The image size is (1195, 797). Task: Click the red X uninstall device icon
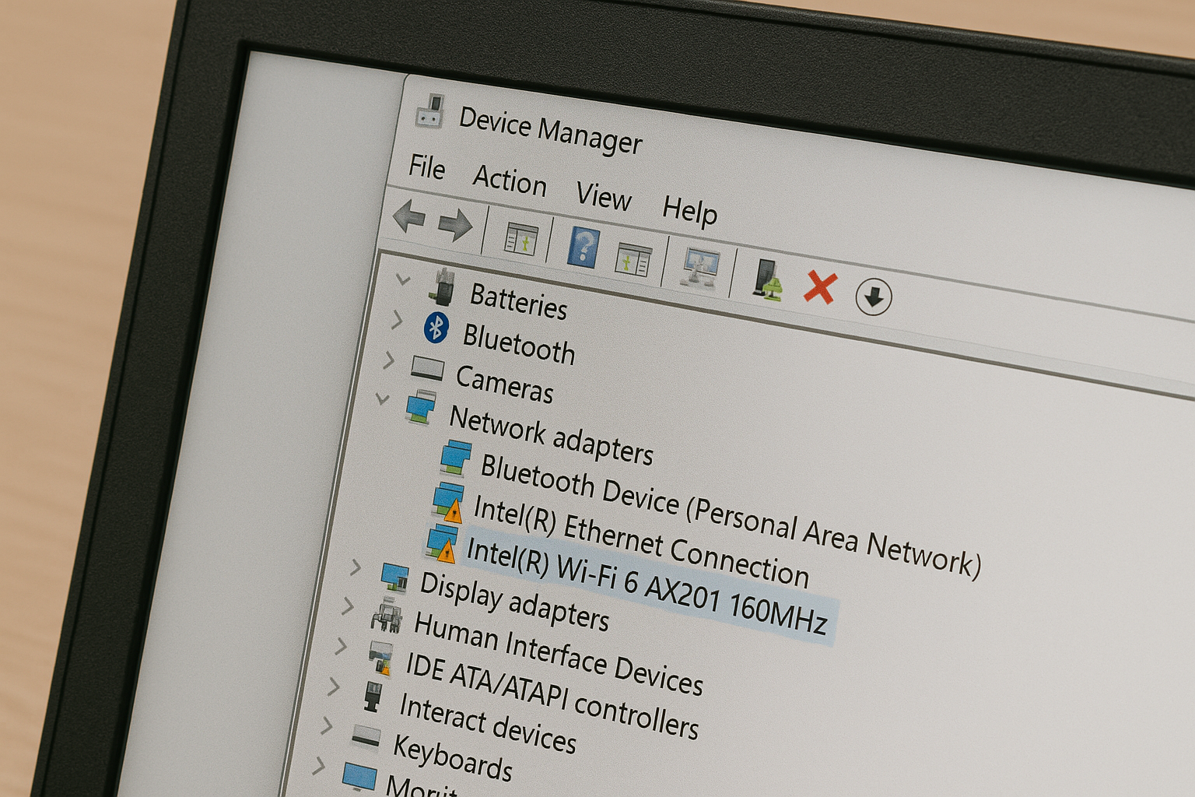click(819, 287)
